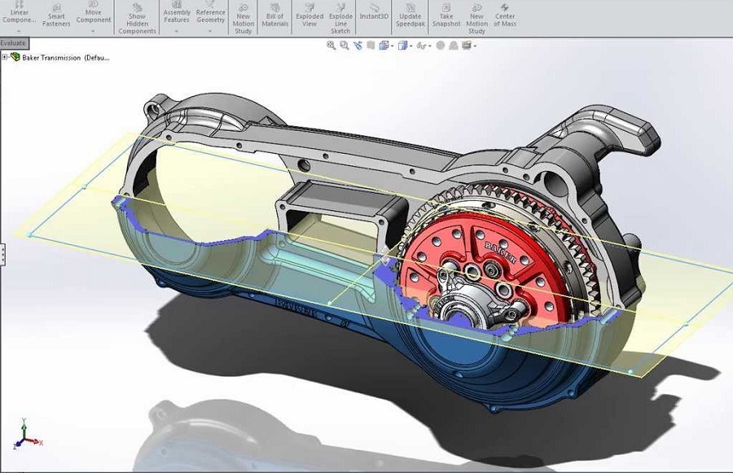
Task: Take a Snapshot of the model
Action: (445, 15)
